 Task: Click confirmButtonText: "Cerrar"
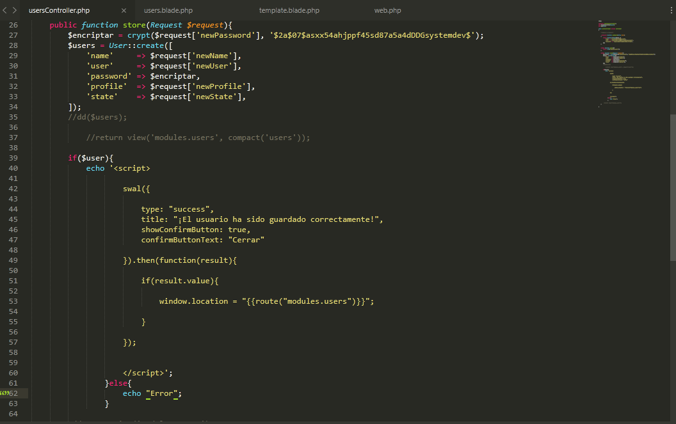coord(203,240)
